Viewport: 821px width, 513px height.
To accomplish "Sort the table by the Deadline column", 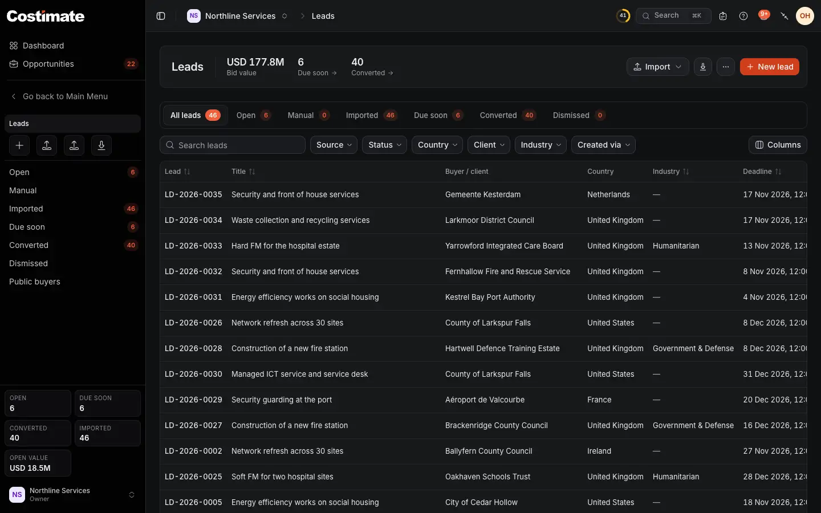I will tap(762, 172).
